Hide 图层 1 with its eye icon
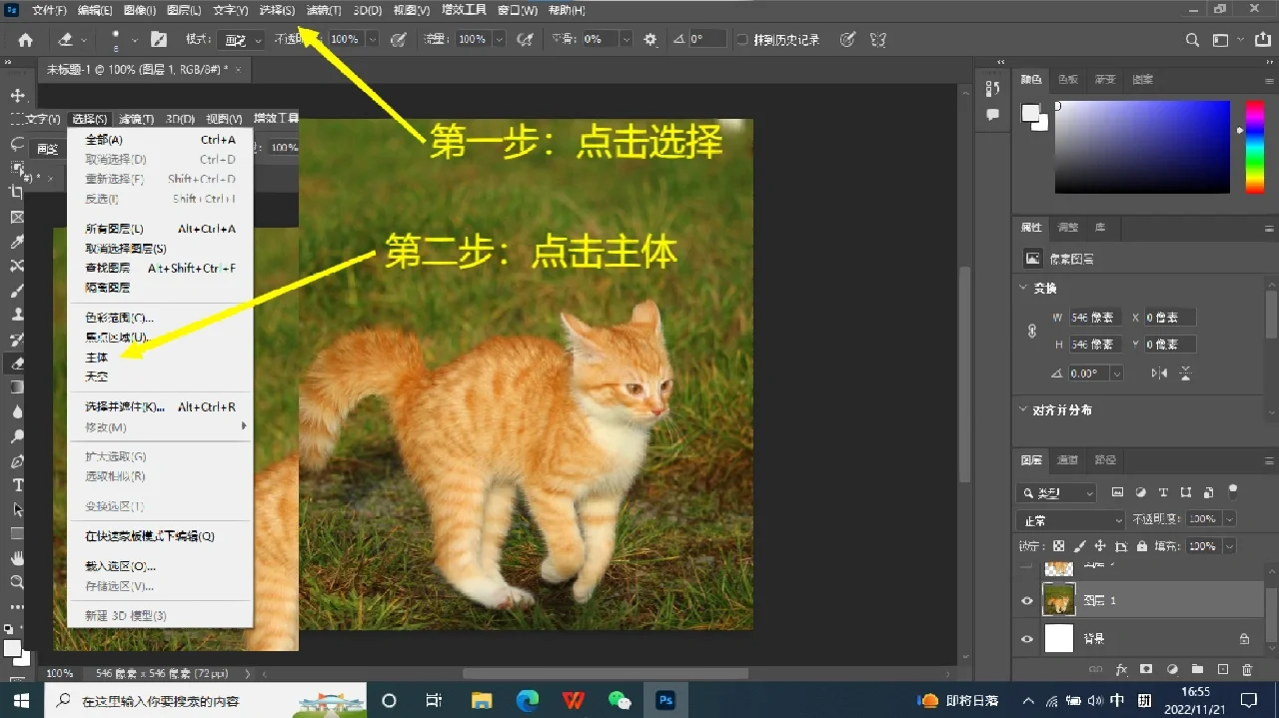The width and height of the screenshot is (1279, 718). pyautogui.click(x=1027, y=600)
